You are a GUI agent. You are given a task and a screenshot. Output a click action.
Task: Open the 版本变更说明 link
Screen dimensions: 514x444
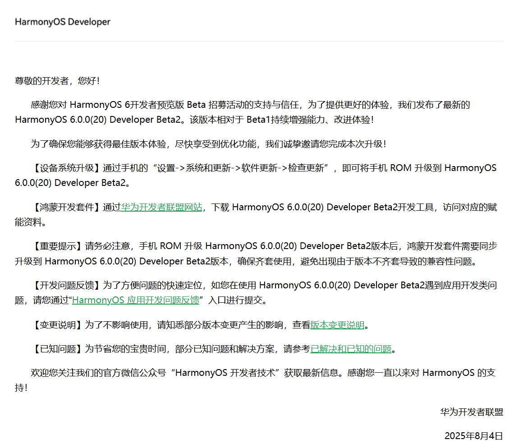click(337, 325)
